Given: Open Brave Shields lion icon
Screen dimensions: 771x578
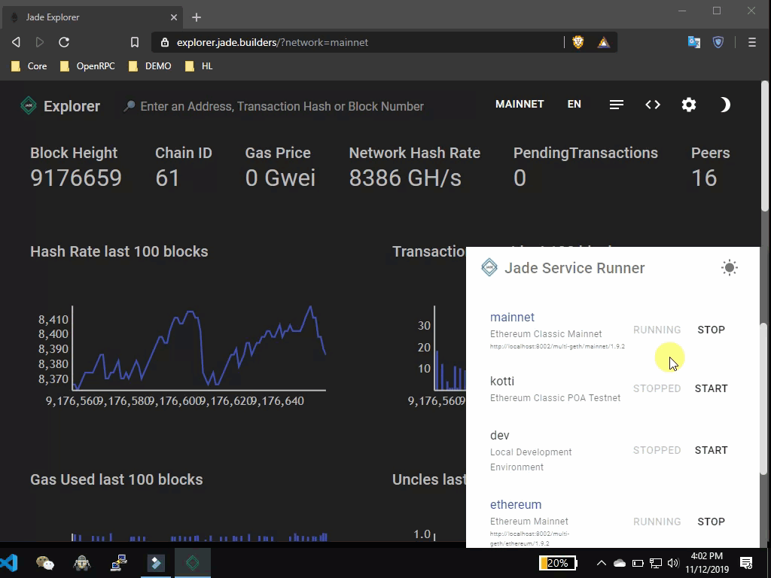Looking at the screenshot, I should coord(578,42).
